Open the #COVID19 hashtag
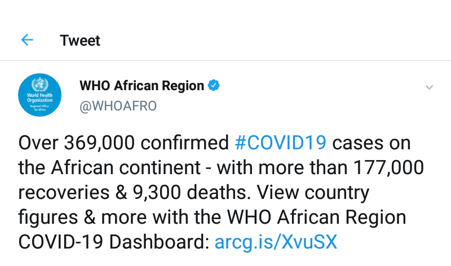 (280, 143)
